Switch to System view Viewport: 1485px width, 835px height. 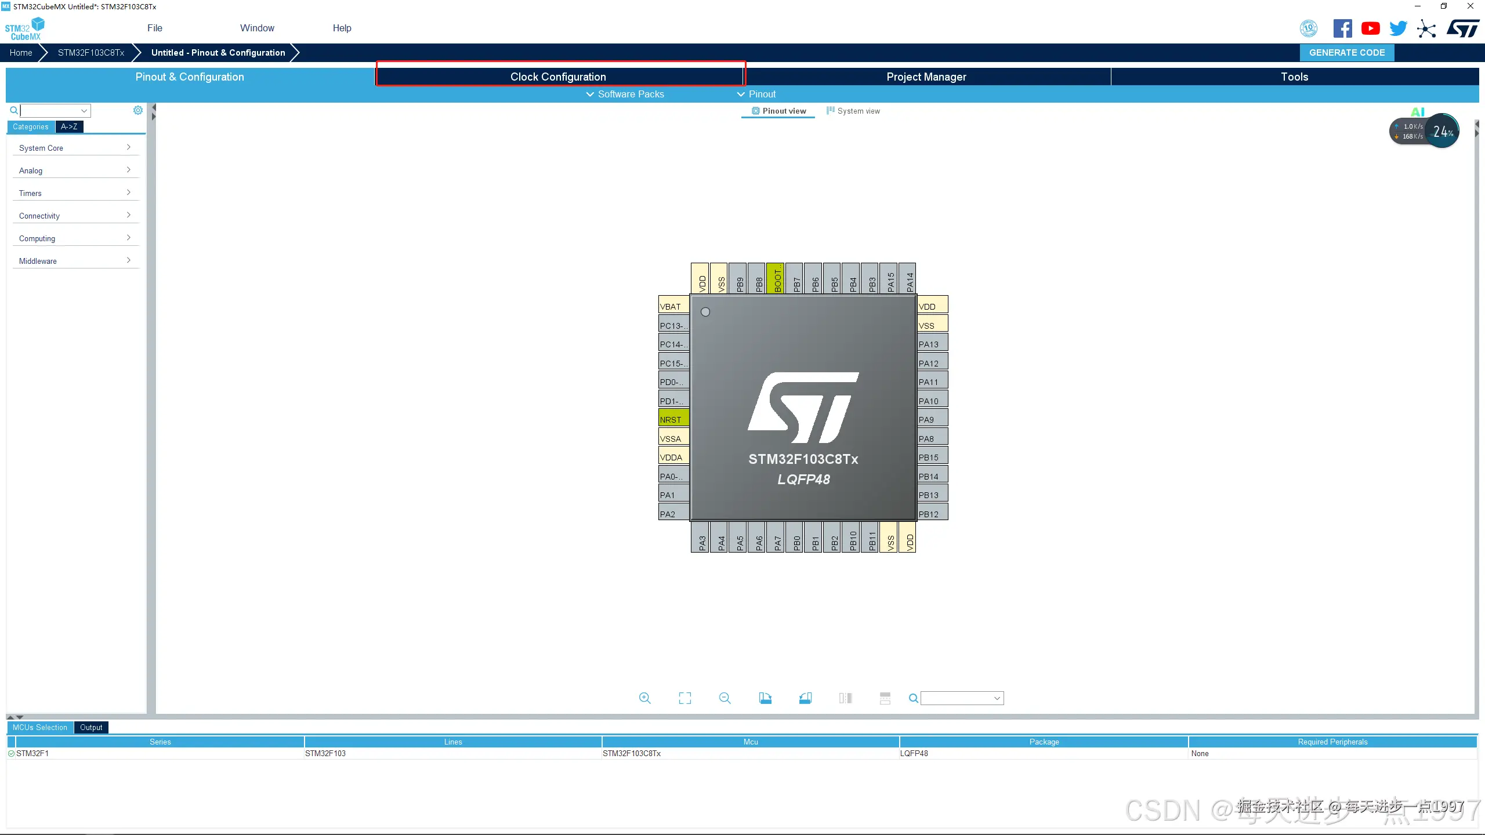tap(853, 111)
